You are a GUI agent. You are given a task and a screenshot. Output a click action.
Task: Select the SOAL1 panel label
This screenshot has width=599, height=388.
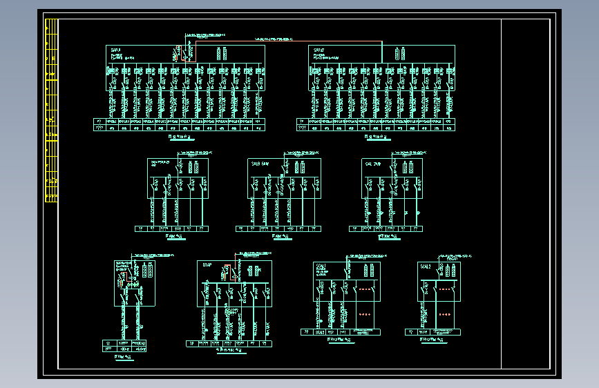(321, 266)
